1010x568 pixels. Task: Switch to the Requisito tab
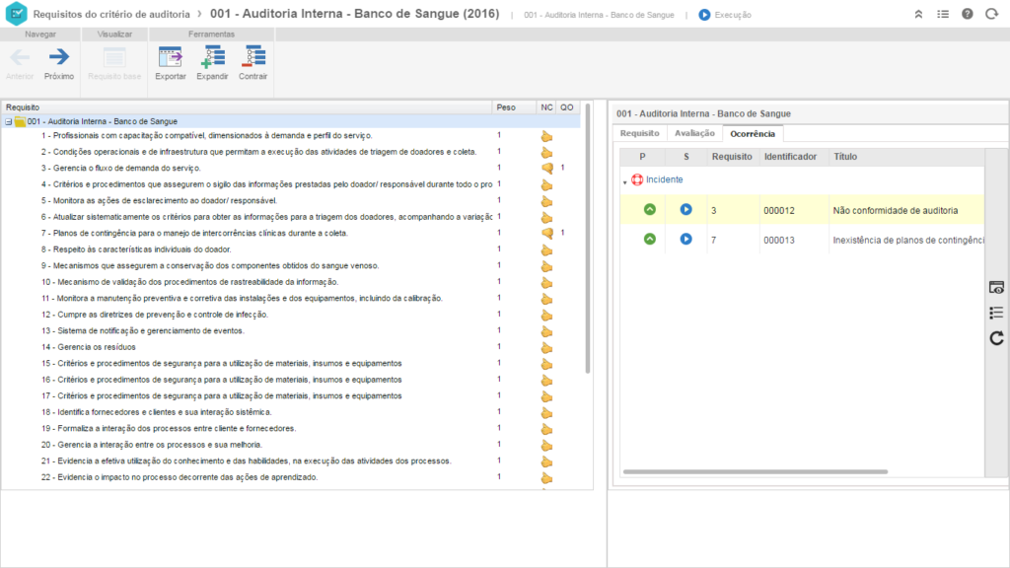click(639, 133)
